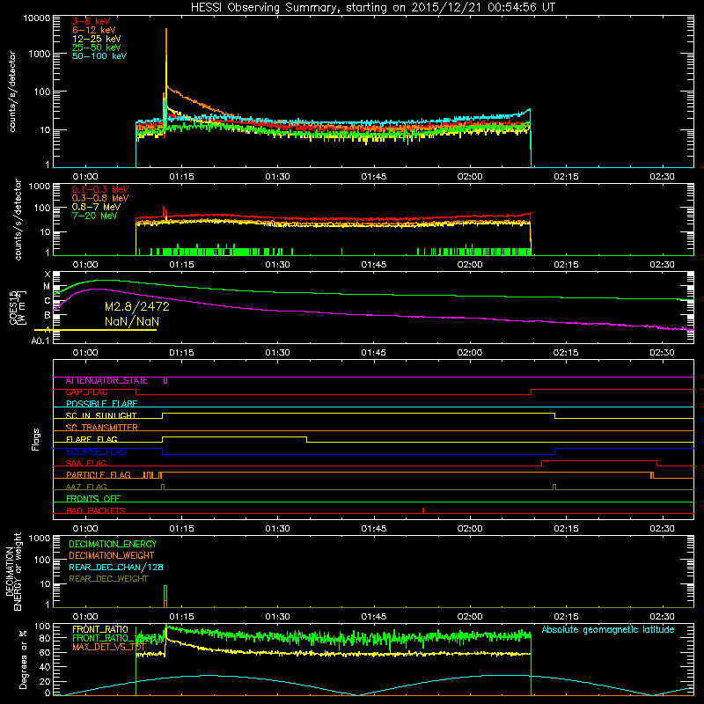Click the FLARE_FLAG label

[x=92, y=439]
